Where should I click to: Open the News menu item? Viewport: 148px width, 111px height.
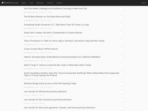24,3
